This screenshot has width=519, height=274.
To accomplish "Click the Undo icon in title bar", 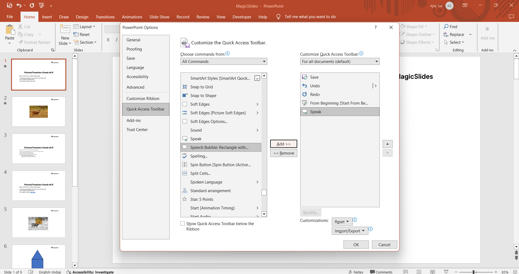I will tap(19, 5).
